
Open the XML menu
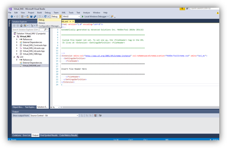coord(64,13)
